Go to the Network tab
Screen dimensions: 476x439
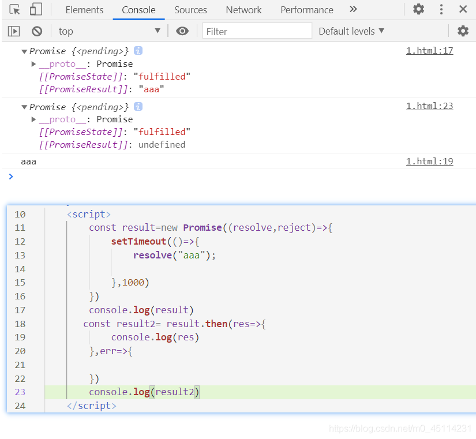243,10
